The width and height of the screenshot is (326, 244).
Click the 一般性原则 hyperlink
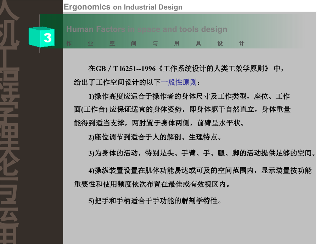coord(179,82)
